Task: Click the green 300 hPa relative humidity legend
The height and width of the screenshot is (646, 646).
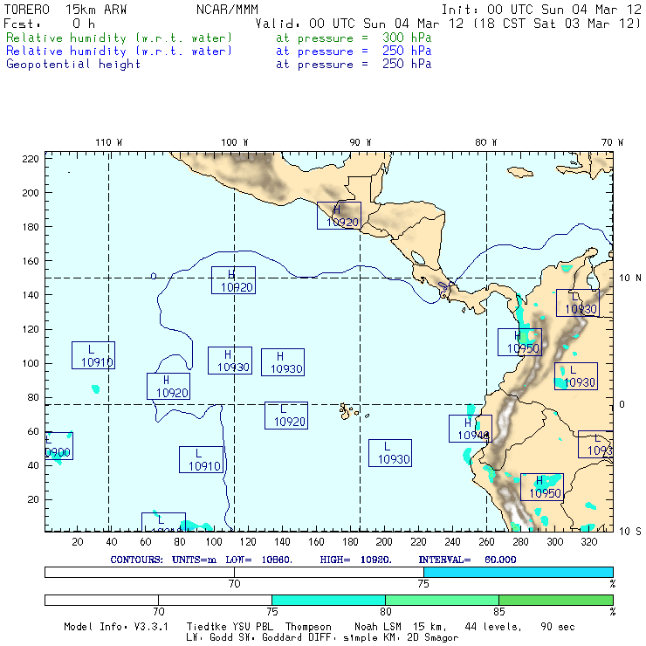Action: coord(120,38)
